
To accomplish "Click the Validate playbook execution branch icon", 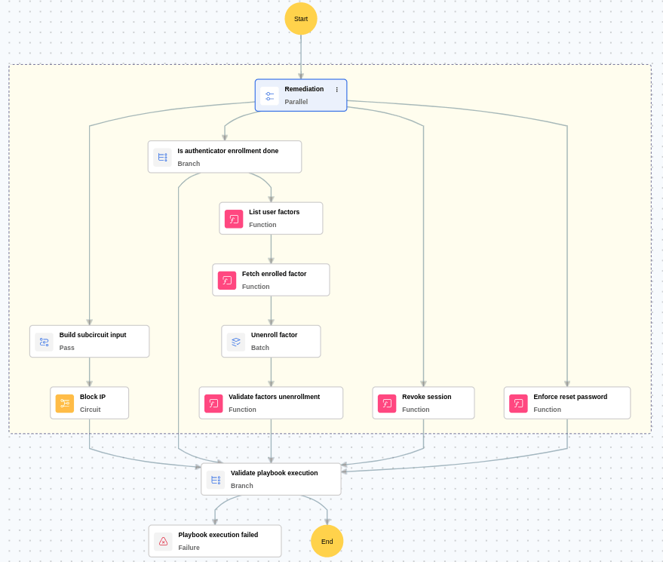I will click(216, 480).
